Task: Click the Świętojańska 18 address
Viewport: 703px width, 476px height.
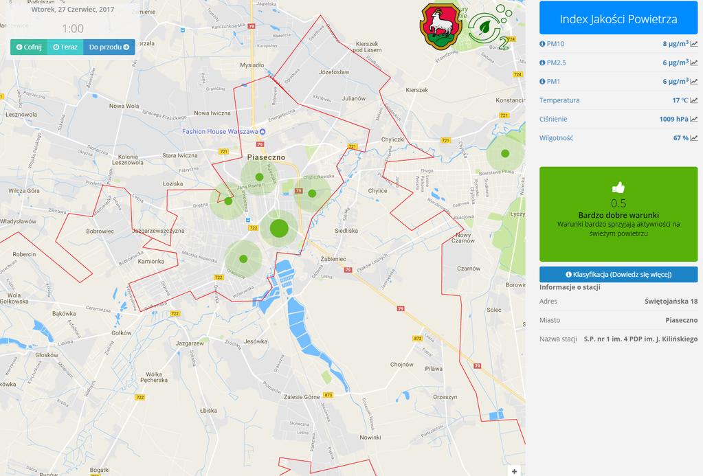Action: tap(671, 302)
